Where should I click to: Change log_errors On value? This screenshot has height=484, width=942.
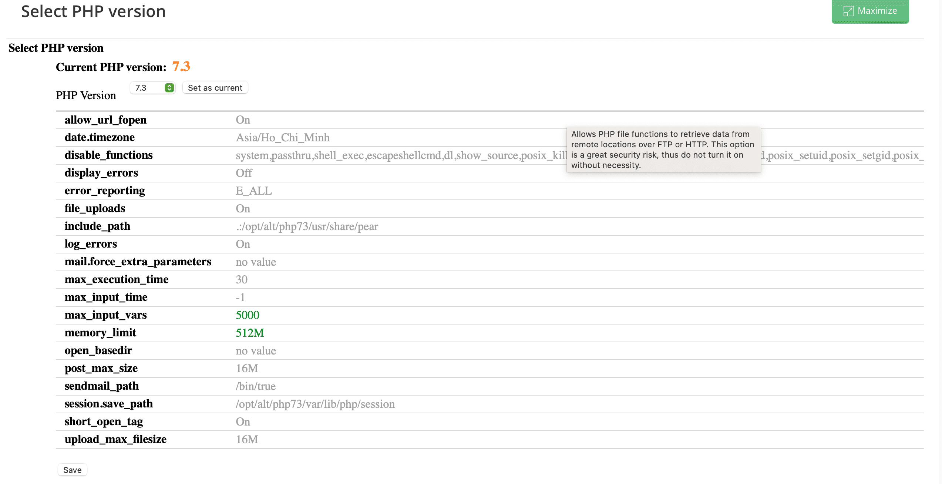coord(243,244)
